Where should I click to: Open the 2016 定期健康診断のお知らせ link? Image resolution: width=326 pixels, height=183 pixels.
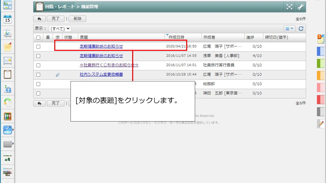tap(101, 56)
